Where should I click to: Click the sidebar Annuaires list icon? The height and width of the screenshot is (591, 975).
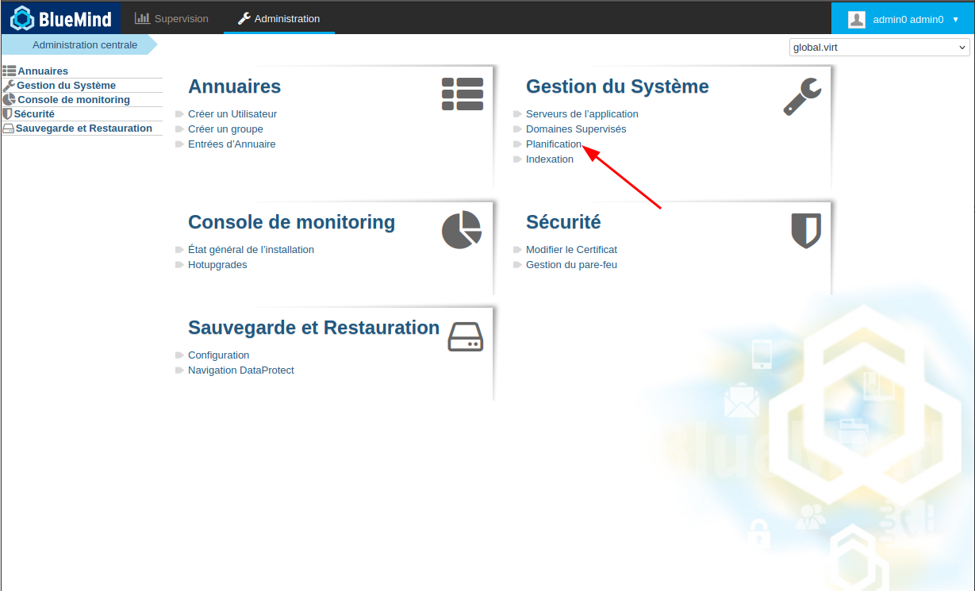click(x=10, y=71)
